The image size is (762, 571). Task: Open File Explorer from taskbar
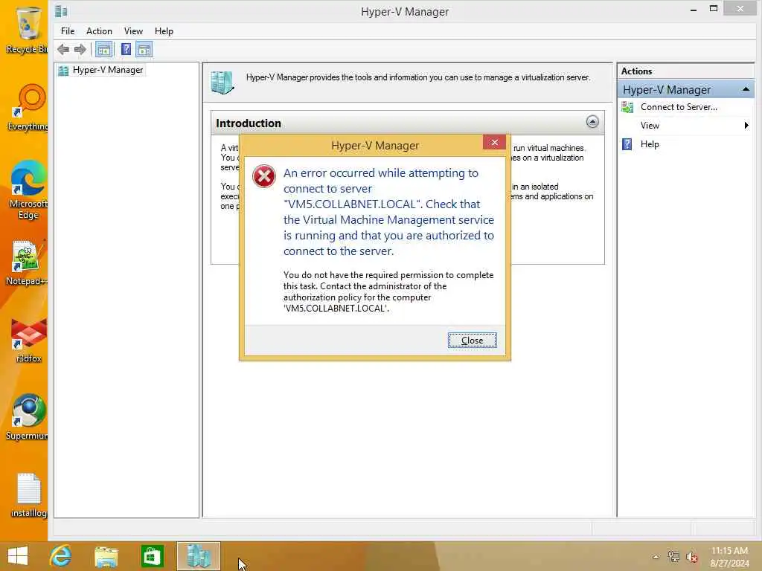106,557
